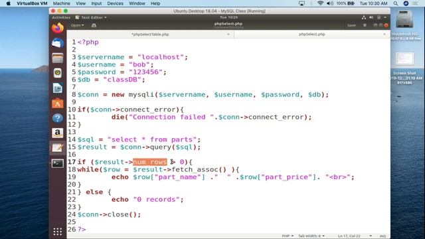Close the phpSelectTable.php tab
Image resolution: width=425 pixels, height=239 pixels.
(228, 34)
